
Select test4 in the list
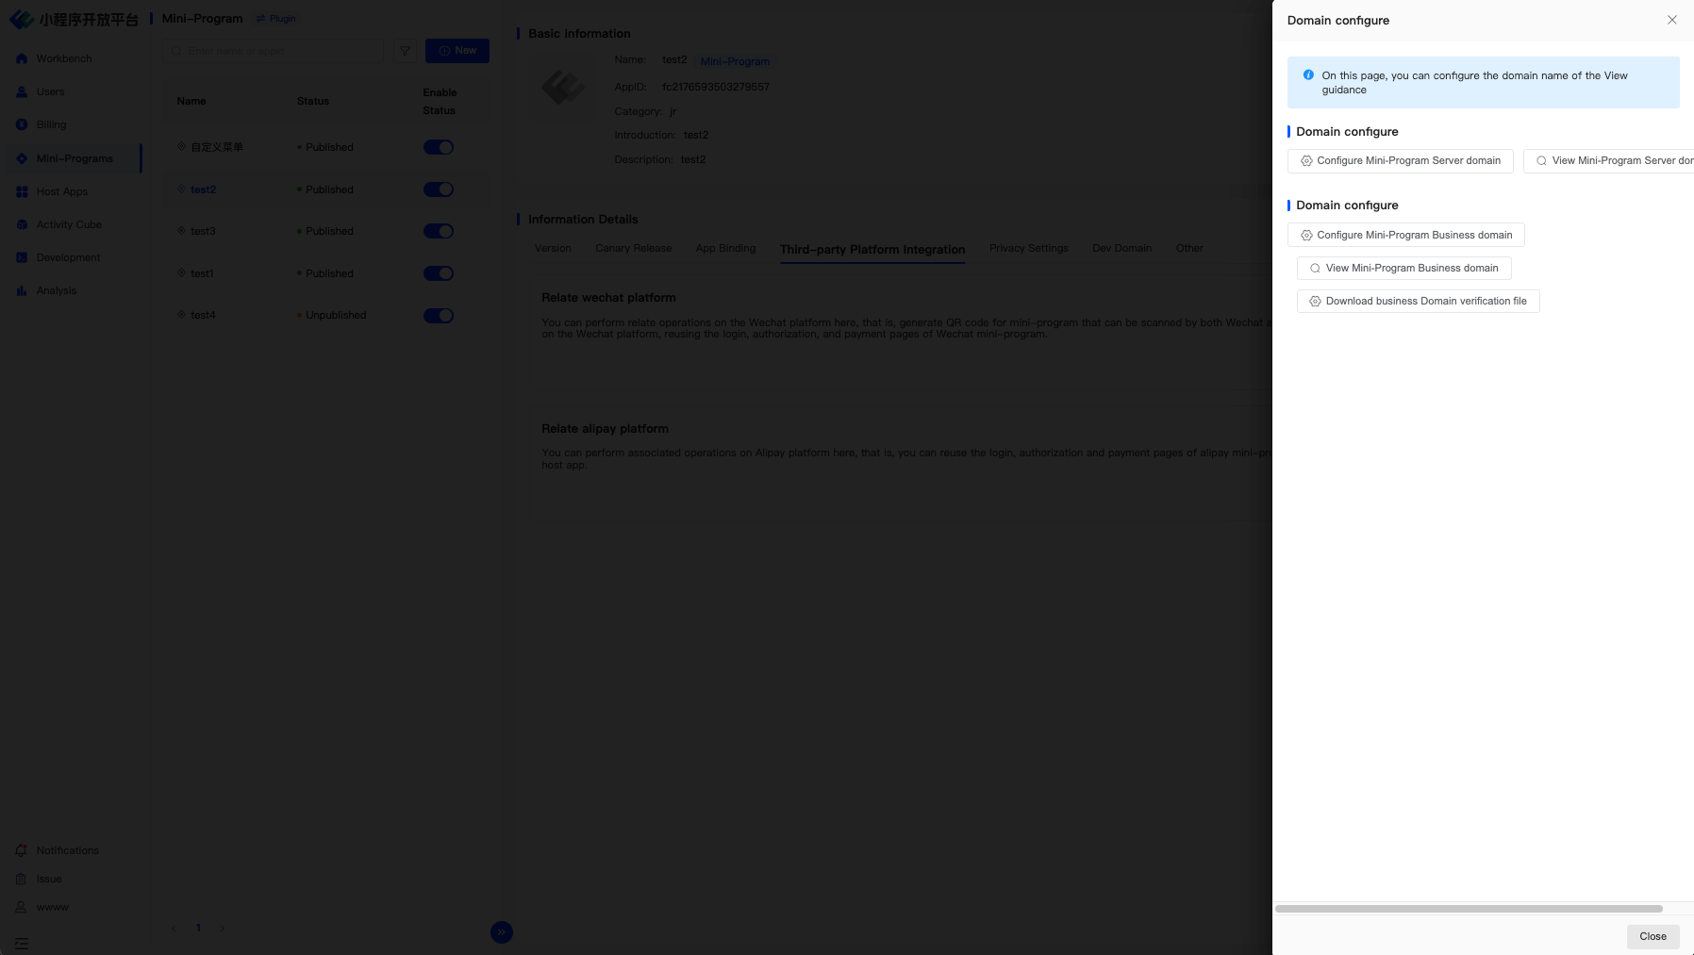203,315
